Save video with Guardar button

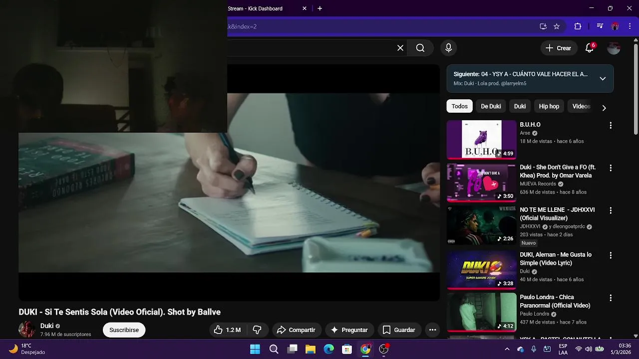[x=399, y=330]
